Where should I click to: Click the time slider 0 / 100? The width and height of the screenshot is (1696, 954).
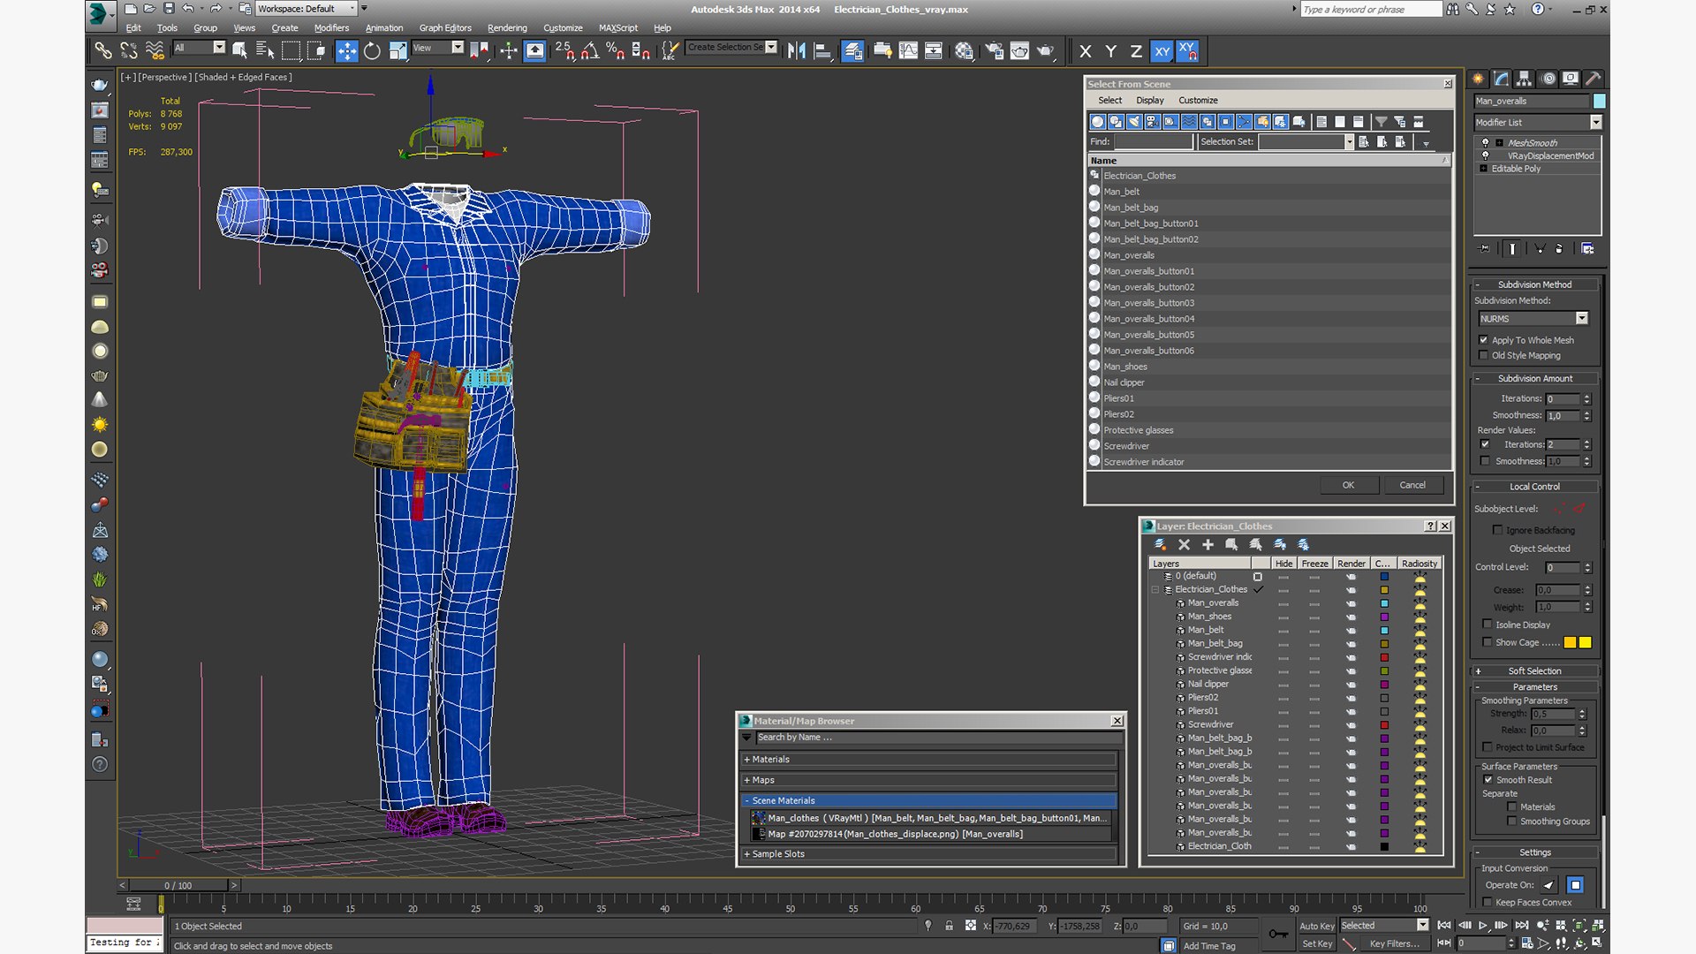(x=178, y=885)
